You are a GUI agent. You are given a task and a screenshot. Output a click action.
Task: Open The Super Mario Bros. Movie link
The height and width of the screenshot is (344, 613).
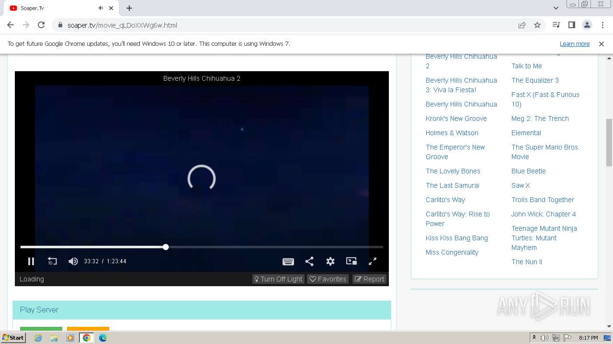tap(545, 152)
